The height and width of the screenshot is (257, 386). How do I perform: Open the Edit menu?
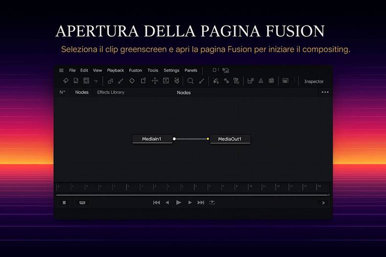(84, 70)
